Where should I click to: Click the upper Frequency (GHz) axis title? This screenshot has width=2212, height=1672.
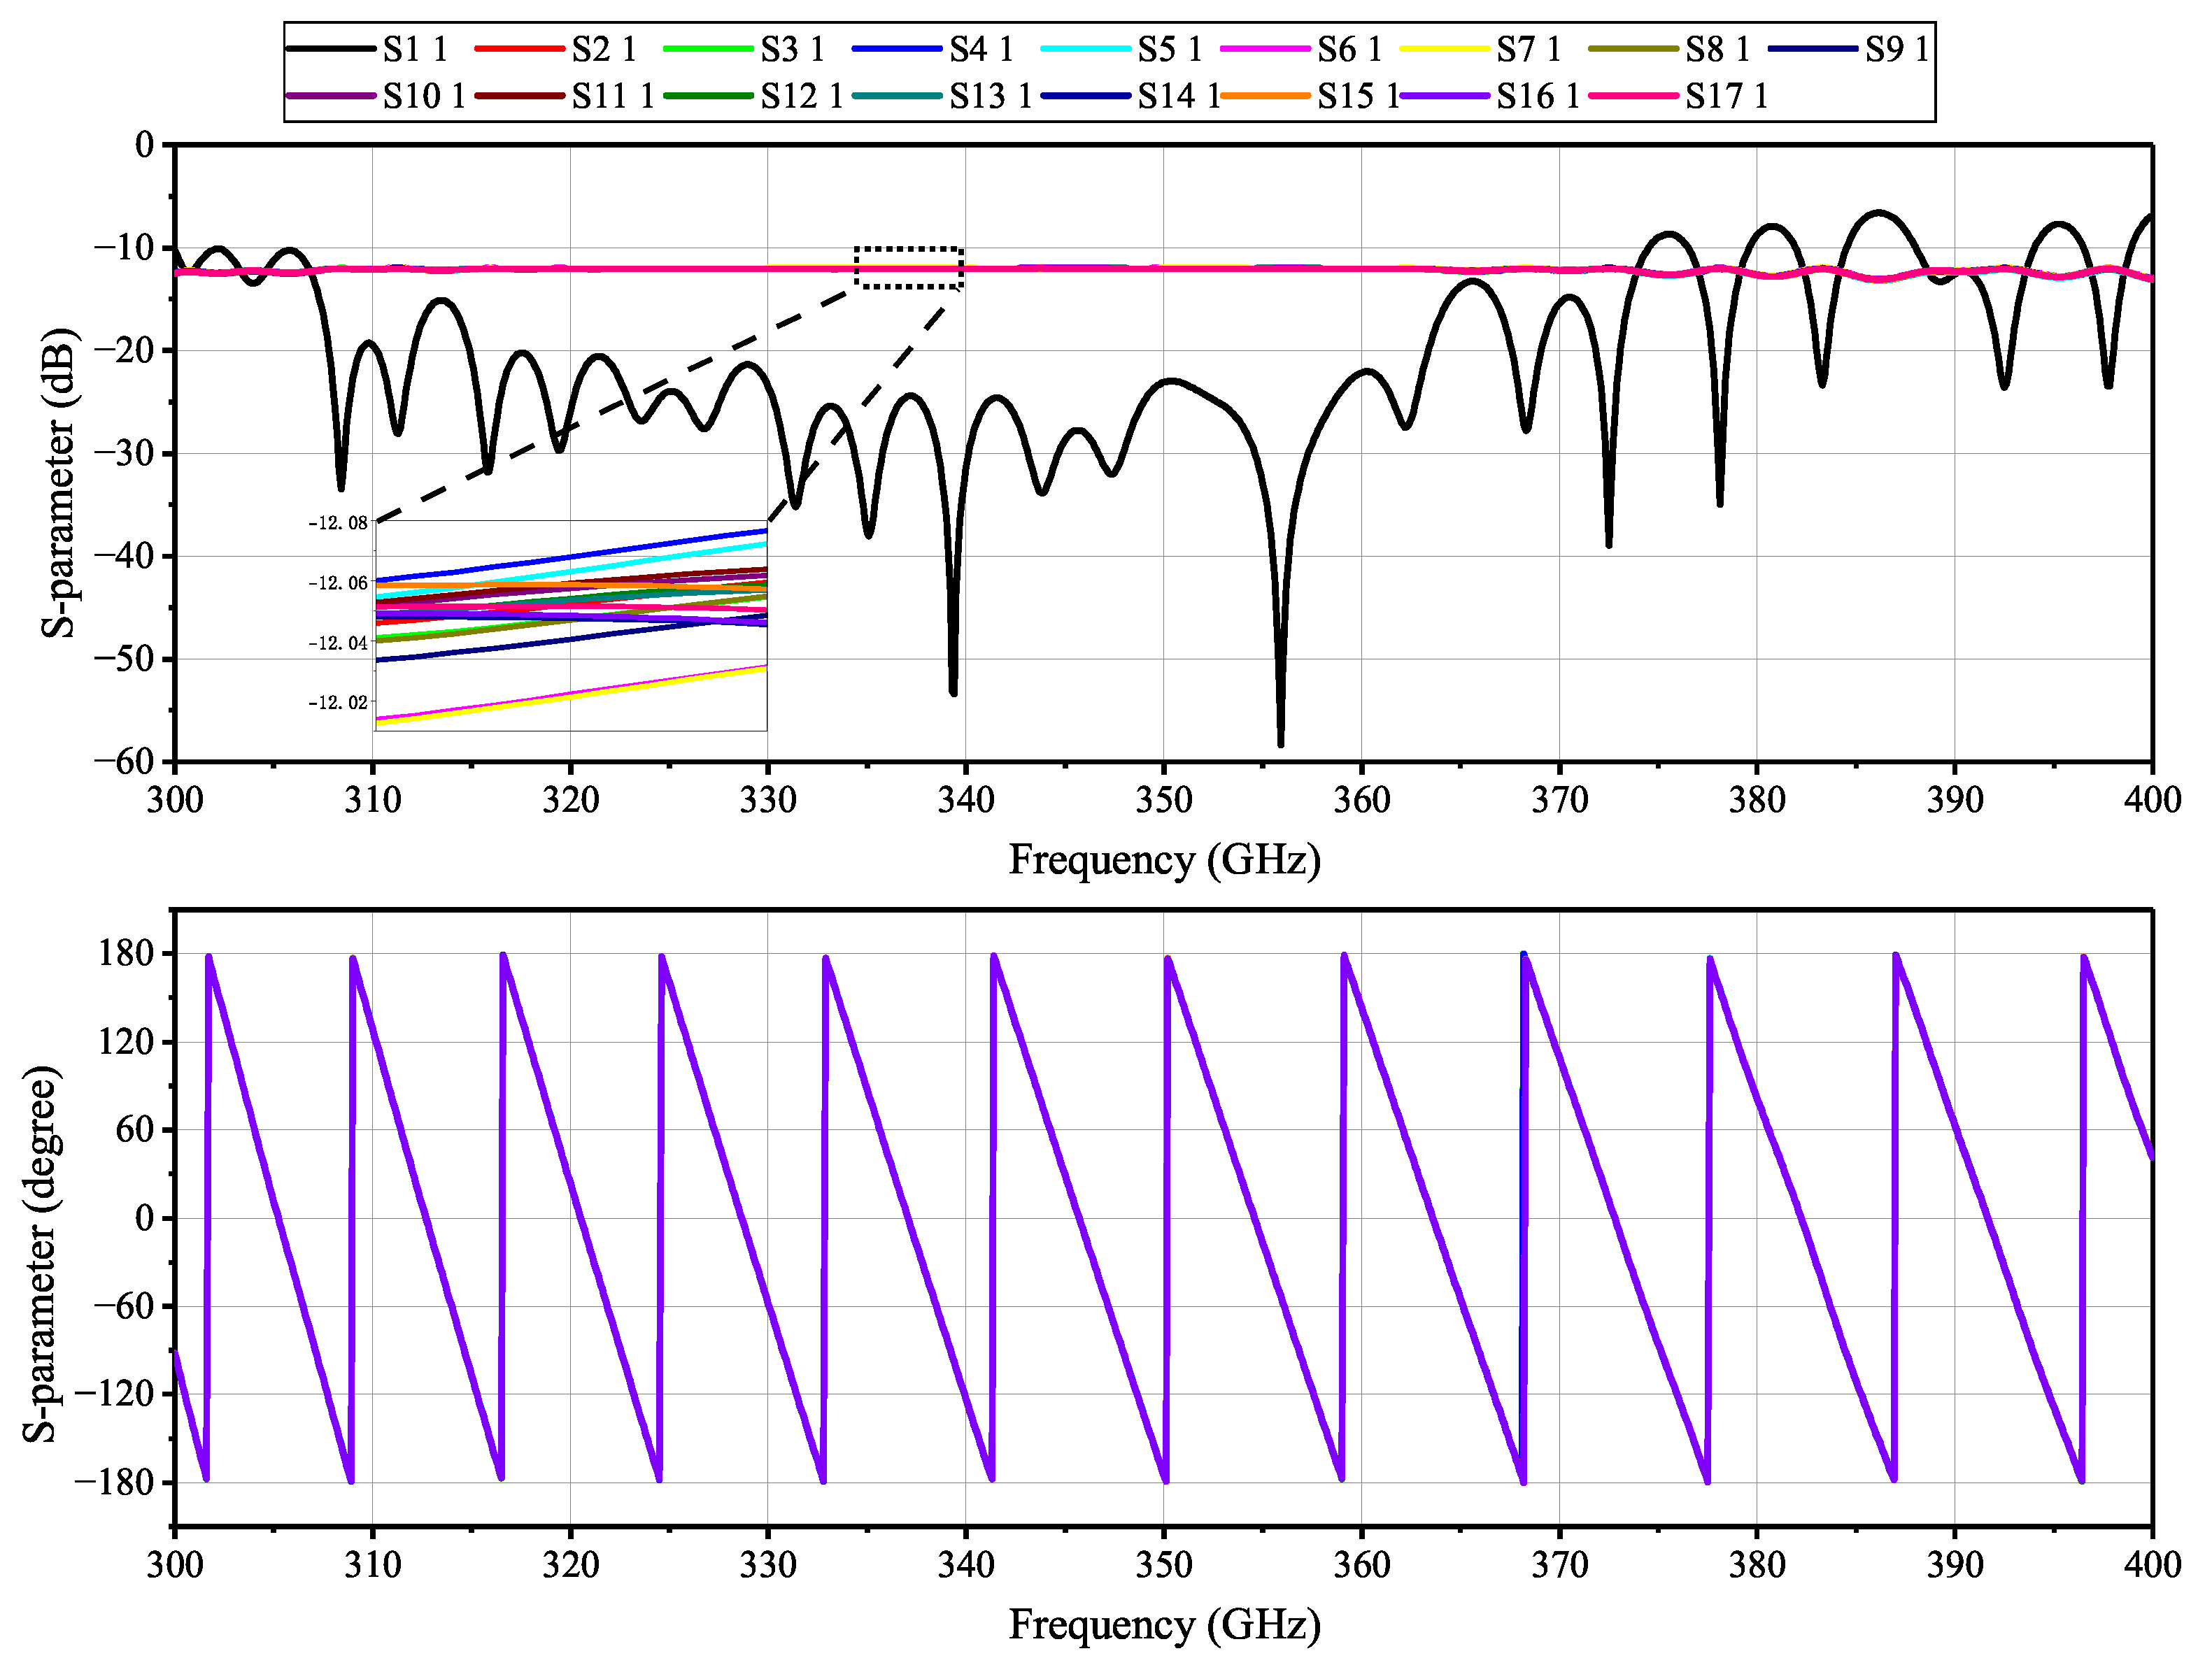[x=1164, y=861]
